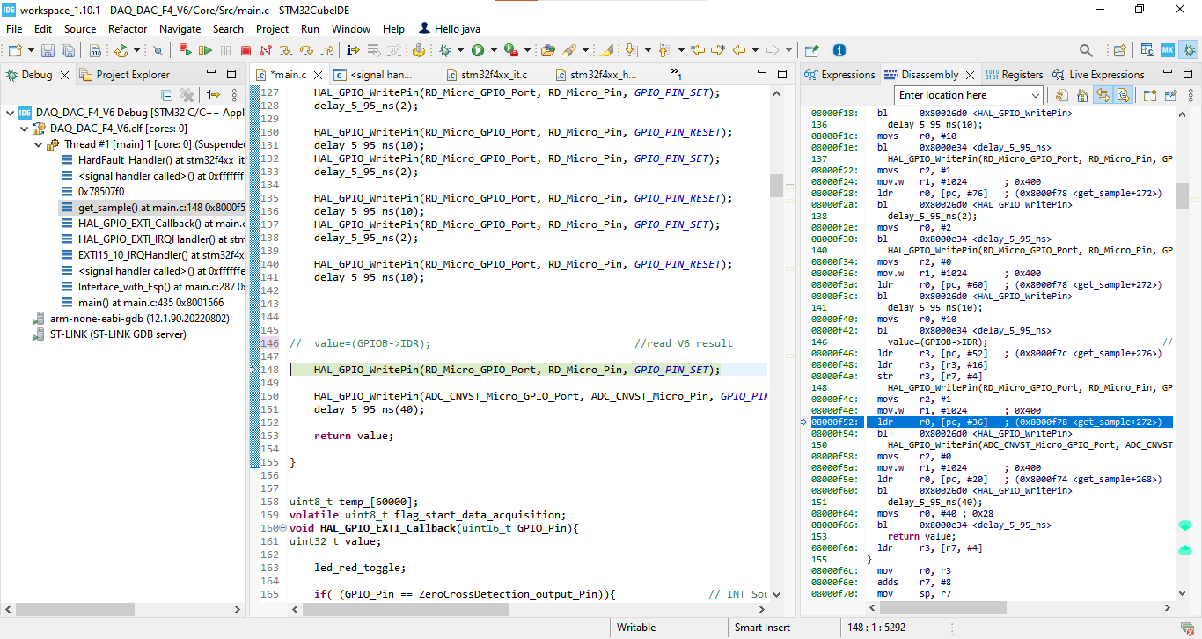The height and width of the screenshot is (639, 1202).
Task: Select the Step Into icon
Action: 286,50
